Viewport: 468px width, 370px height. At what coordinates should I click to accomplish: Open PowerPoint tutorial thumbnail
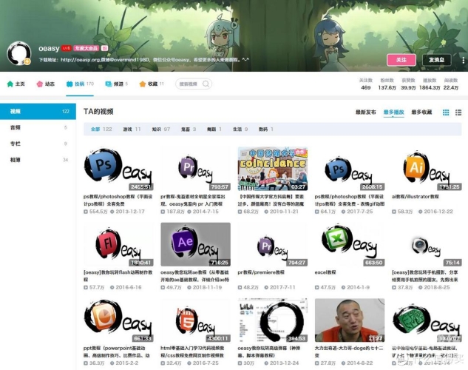118,320
